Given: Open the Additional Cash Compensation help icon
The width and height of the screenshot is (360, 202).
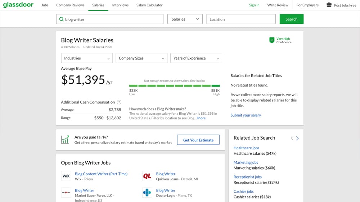Looking at the screenshot, I should point(119,102).
